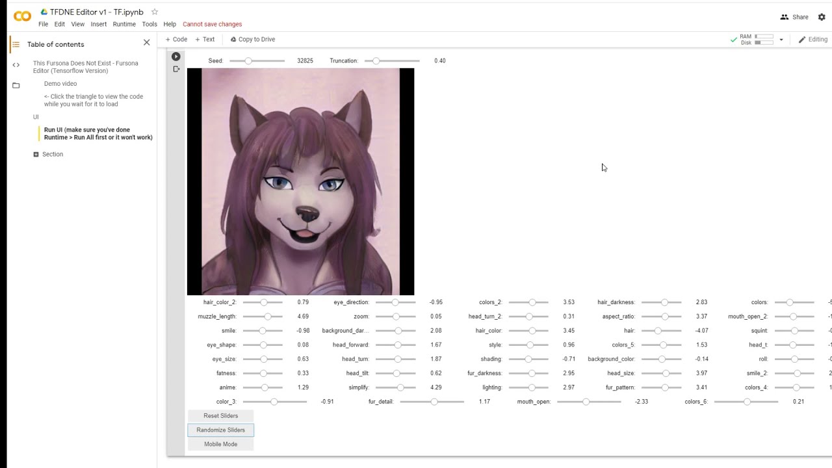The height and width of the screenshot is (468, 832).
Task: Select the Fursona Editor title entry
Action: click(x=86, y=67)
